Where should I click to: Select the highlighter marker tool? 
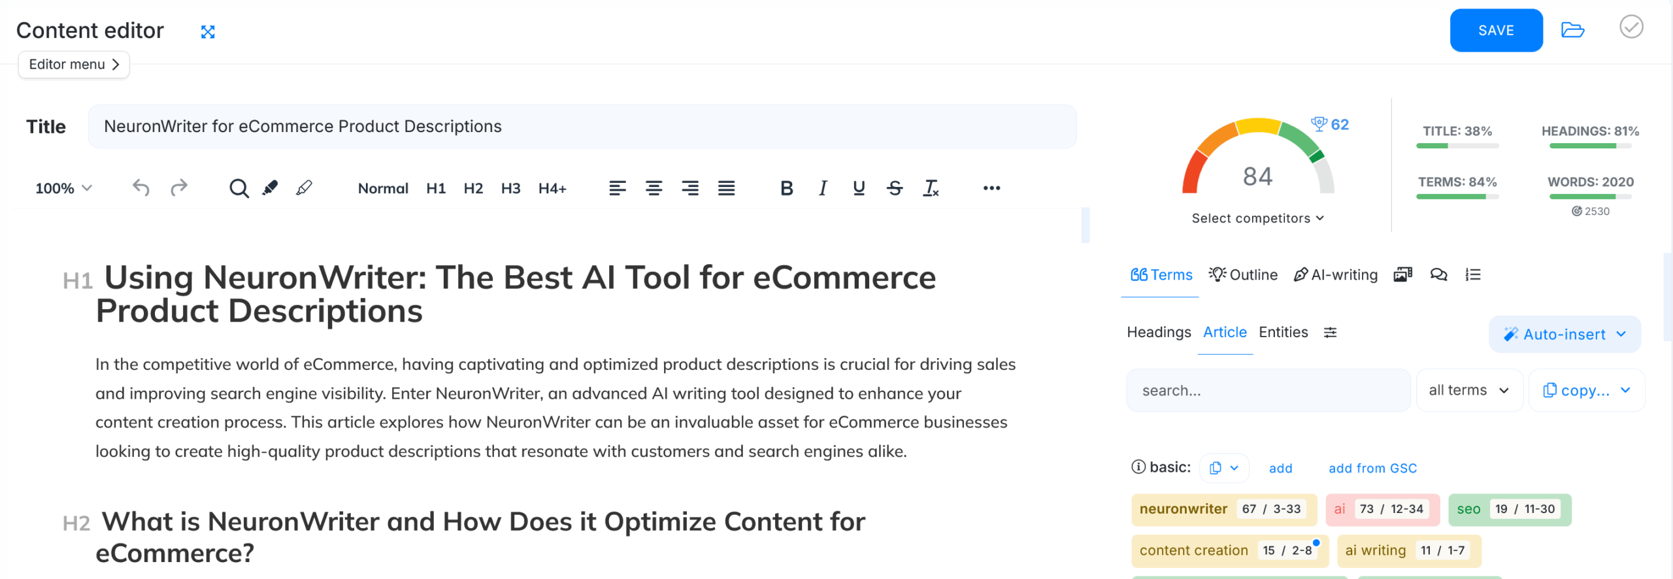click(270, 188)
